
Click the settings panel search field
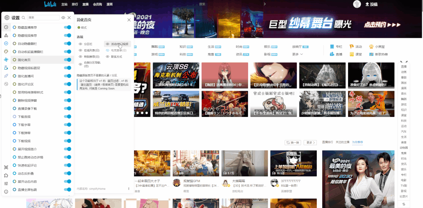43,18
